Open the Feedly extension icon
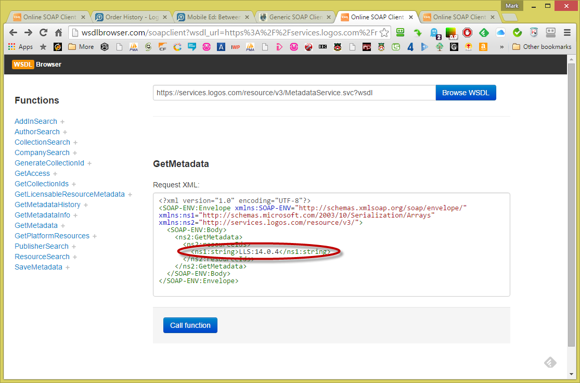The width and height of the screenshot is (580, 383). point(484,33)
